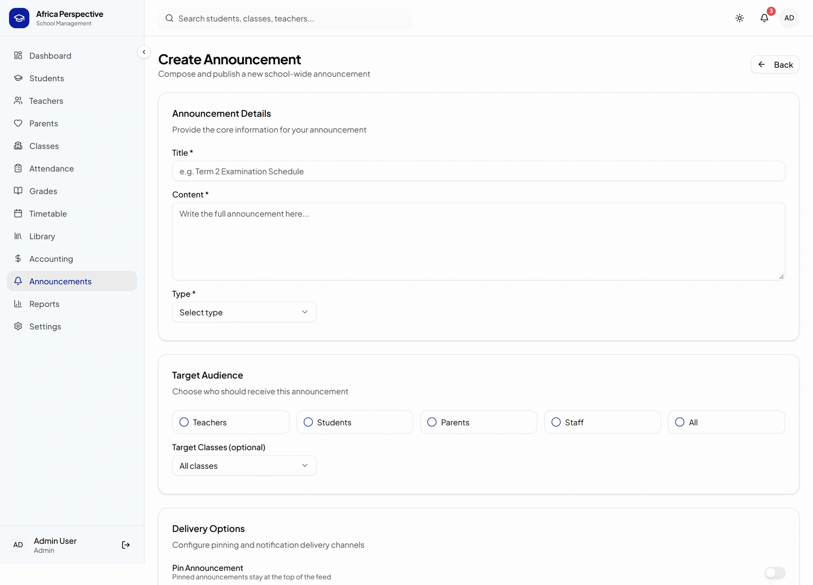This screenshot has height=585, width=813.
Task: Click the Teachers people icon
Action: [18, 100]
